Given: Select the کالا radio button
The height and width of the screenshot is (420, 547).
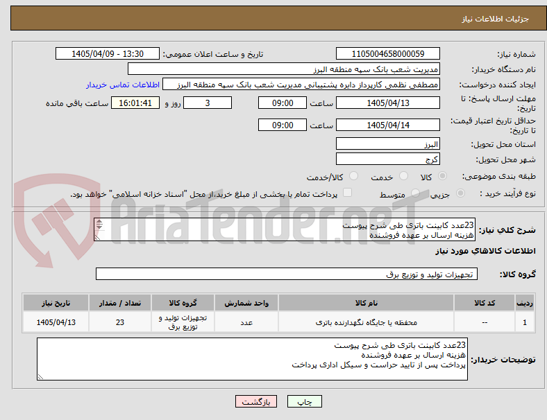Looking at the screenshot, I should [x=442, y=176].
